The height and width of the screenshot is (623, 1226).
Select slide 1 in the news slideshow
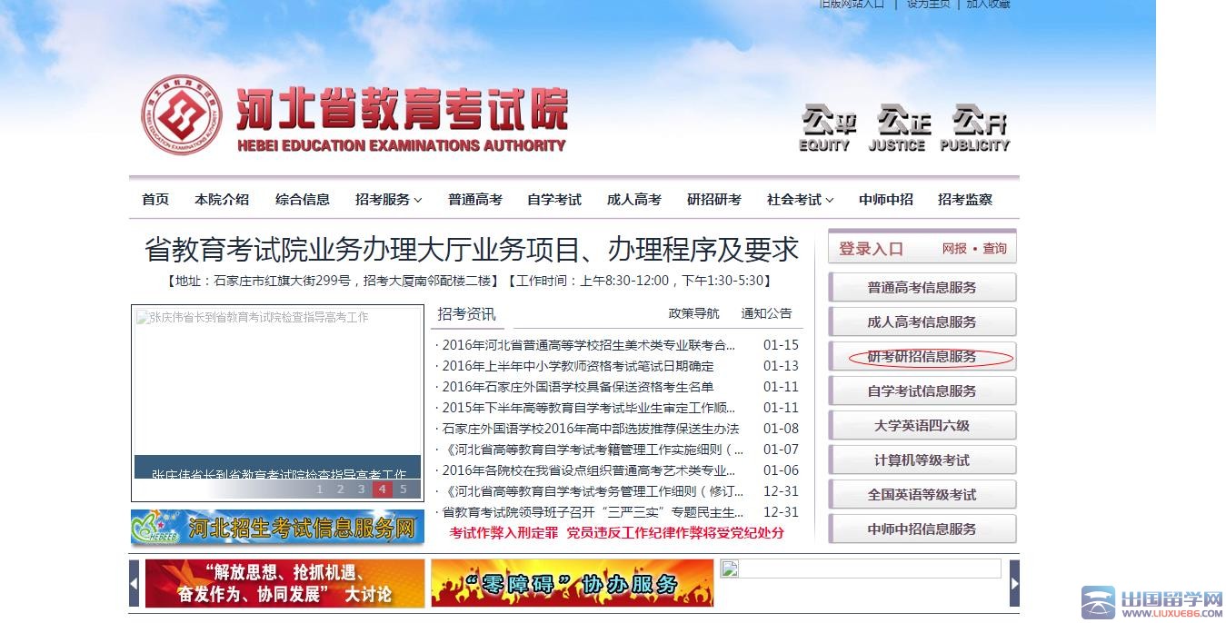pos(320,489)
